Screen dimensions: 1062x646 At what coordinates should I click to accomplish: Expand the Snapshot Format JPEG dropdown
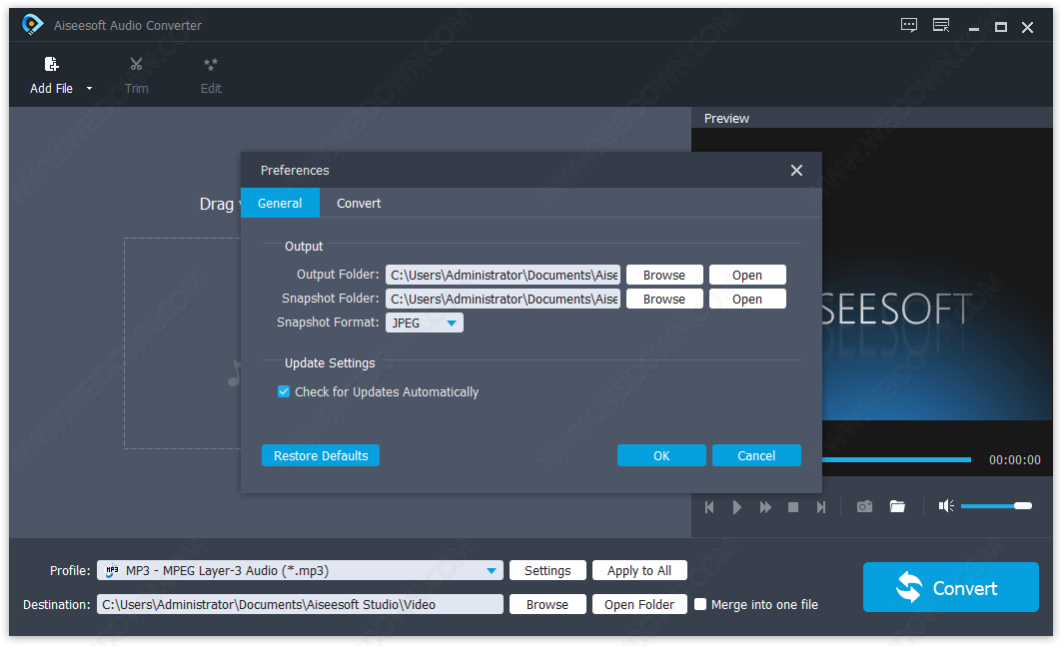424,323
